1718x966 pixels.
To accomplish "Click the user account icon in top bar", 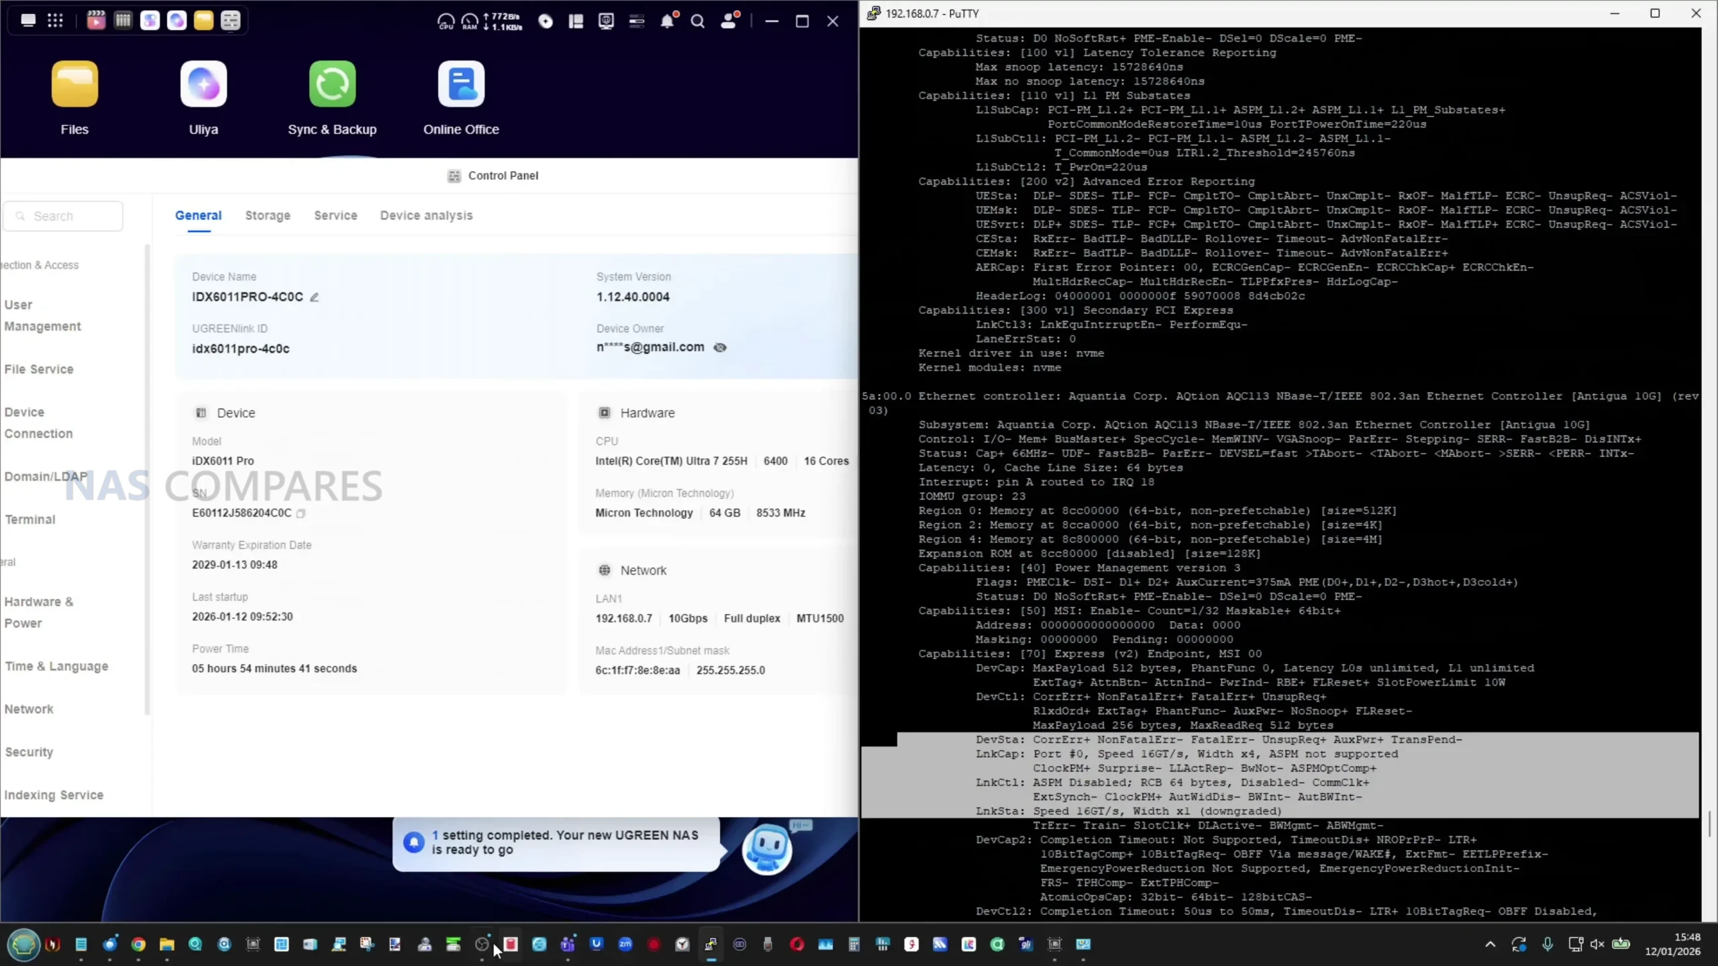I will (729, 21).
